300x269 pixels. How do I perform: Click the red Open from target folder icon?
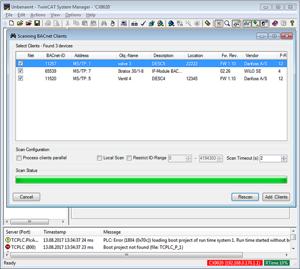pos(29,23)
